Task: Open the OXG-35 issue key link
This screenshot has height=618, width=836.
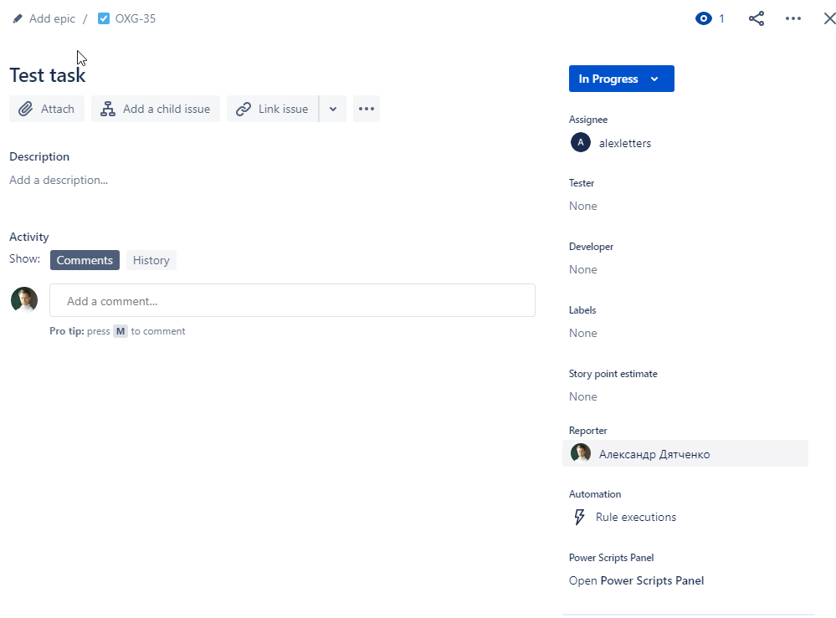Action: tap(136, 18)
